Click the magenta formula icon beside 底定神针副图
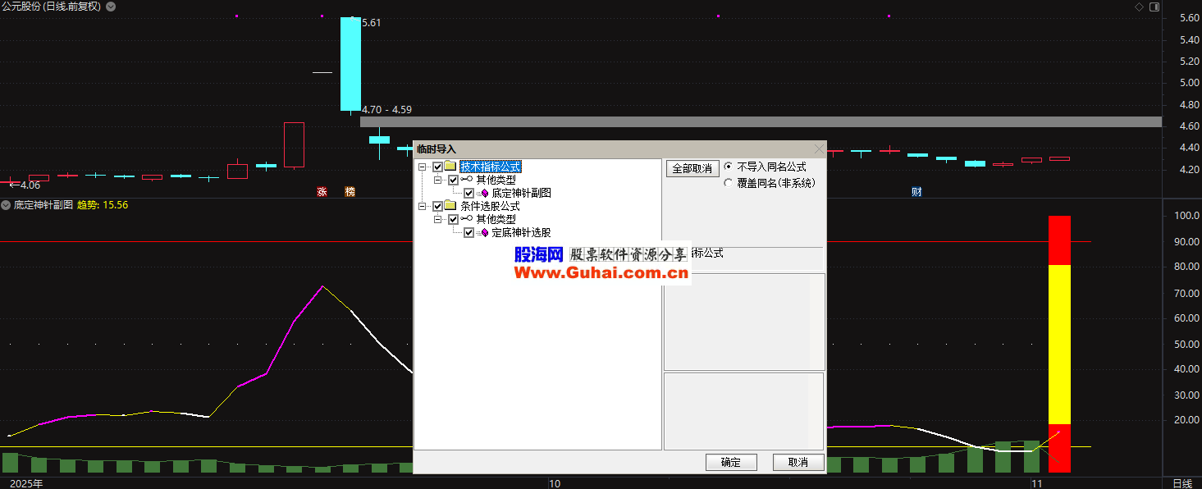Viewport: 1202px width, 489px height. click(x=484, y=193)
